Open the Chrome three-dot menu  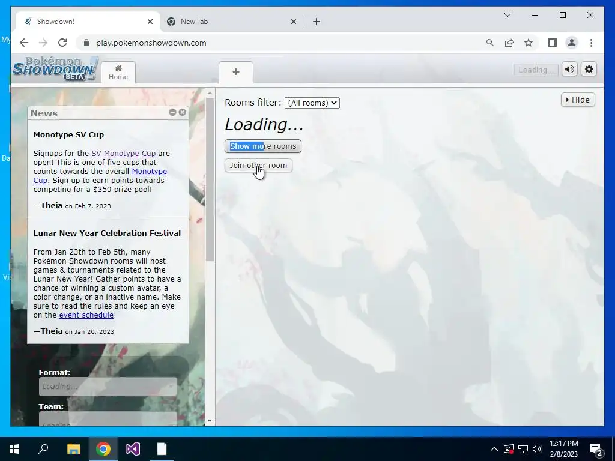[591, 43]
